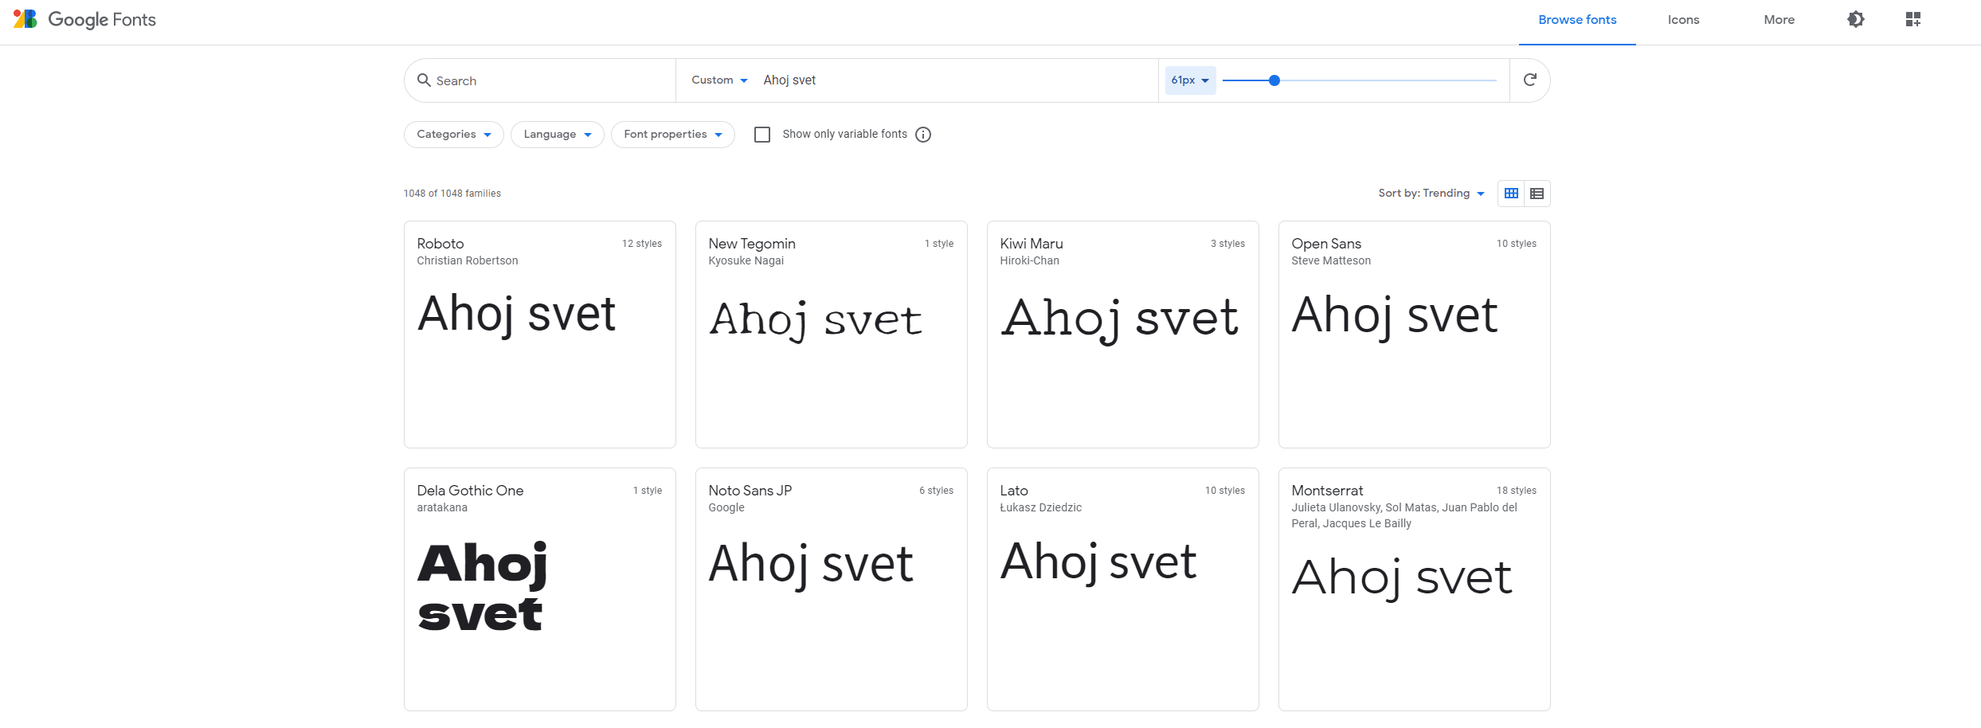Viewport: 1981px width, 728px height.
Task: Open the Open Sans font card
Action: 1415,335
